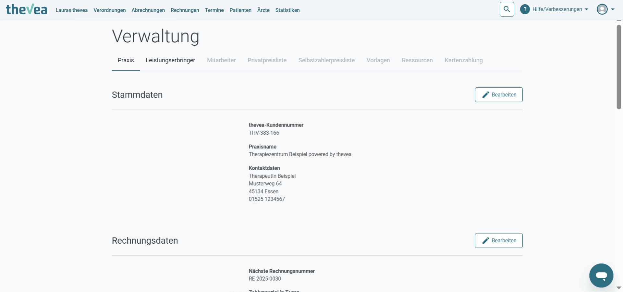Image resolution: width=623 pixels, height=292 pixels.
Task: Navigate to Patienten in the menu
Action: pyautogui.click(x=240, y=10)
